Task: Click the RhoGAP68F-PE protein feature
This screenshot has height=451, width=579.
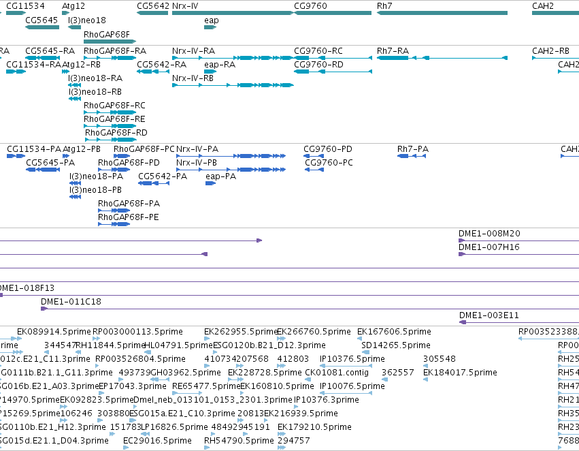Action: [114, 224]
